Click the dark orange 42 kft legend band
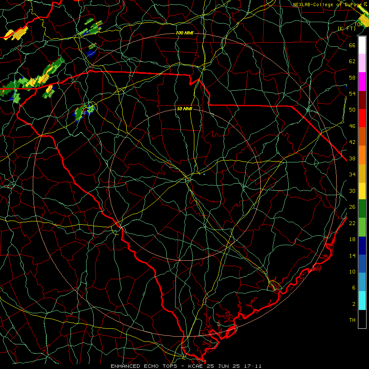 (362, 136)
